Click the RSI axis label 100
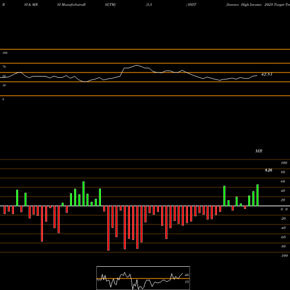The width and height of the screenshot is (290, 290). pyautogui.click(x=5, y=53)
